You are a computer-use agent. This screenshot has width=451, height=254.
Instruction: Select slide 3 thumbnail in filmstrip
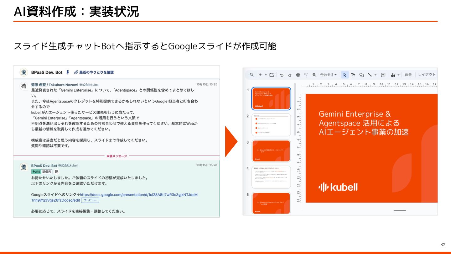click(x=271, y=151)
